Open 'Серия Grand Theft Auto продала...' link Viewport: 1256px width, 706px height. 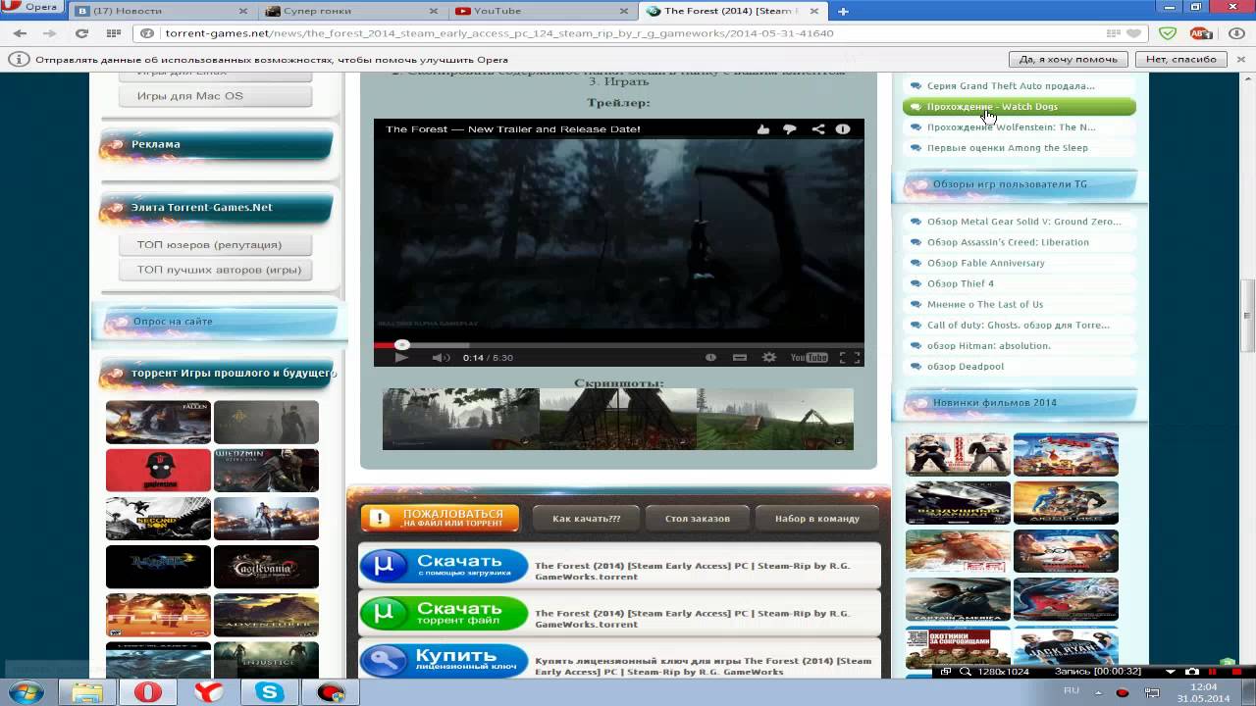(x=1011, y=86)
